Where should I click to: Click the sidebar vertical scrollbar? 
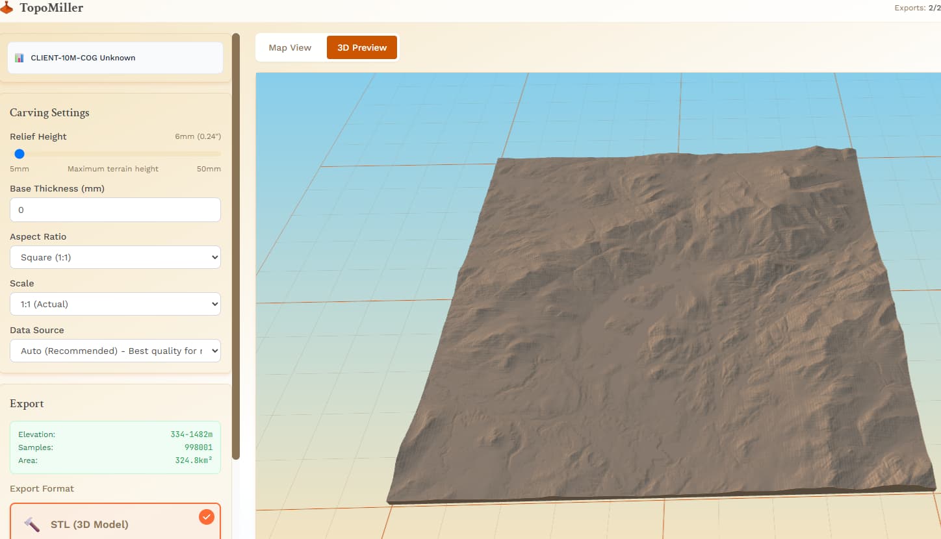pos(236,247)
